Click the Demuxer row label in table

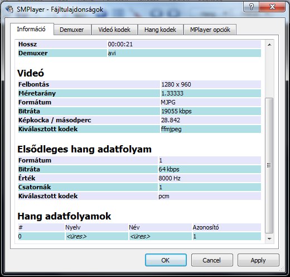33,53
